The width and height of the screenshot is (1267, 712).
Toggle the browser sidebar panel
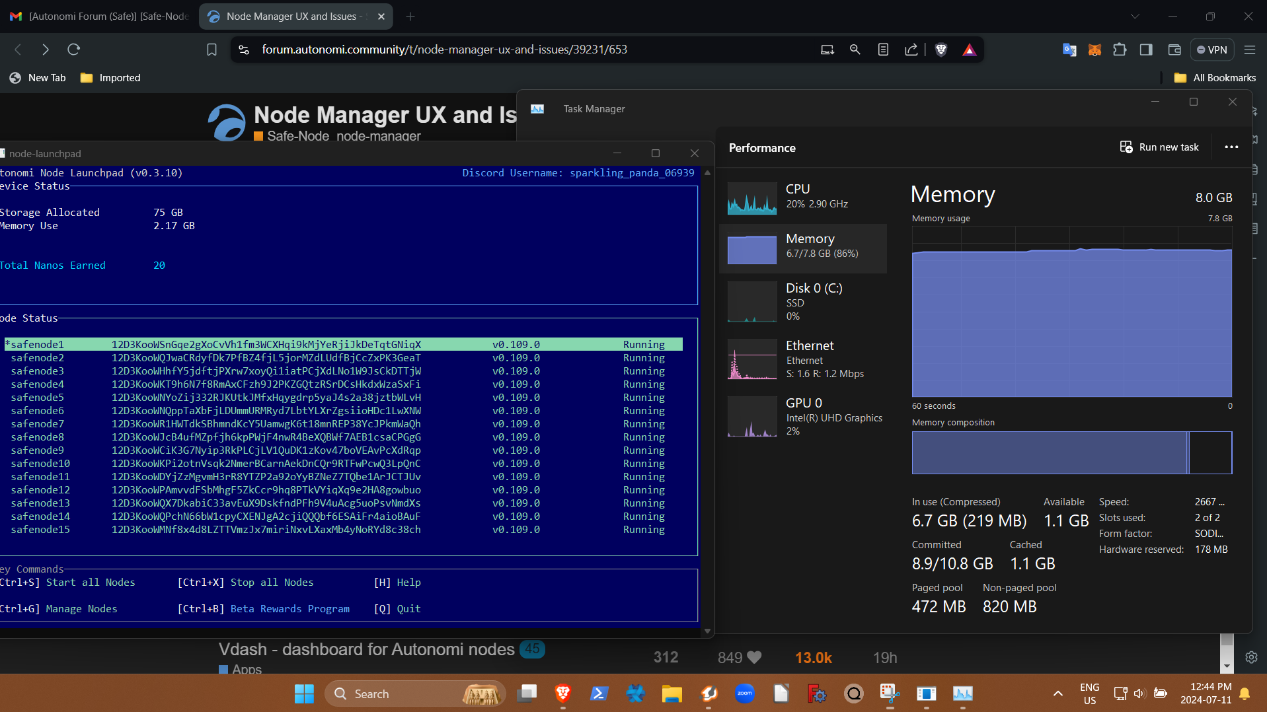click(x=1146, y=50)
